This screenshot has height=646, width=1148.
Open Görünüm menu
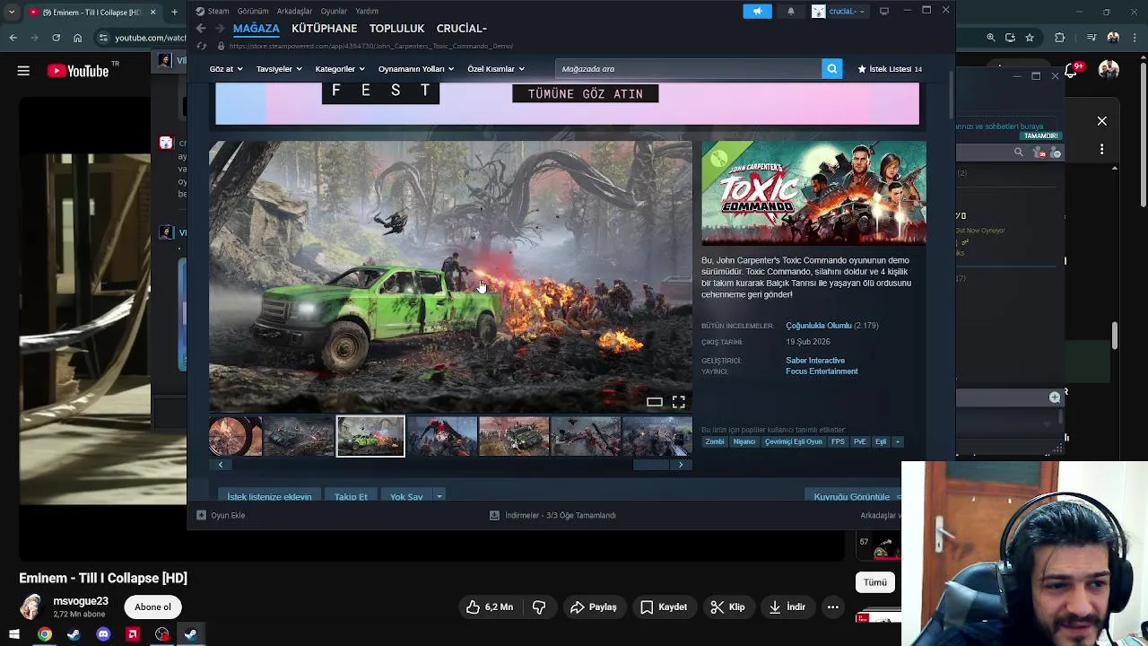[253, 11]
